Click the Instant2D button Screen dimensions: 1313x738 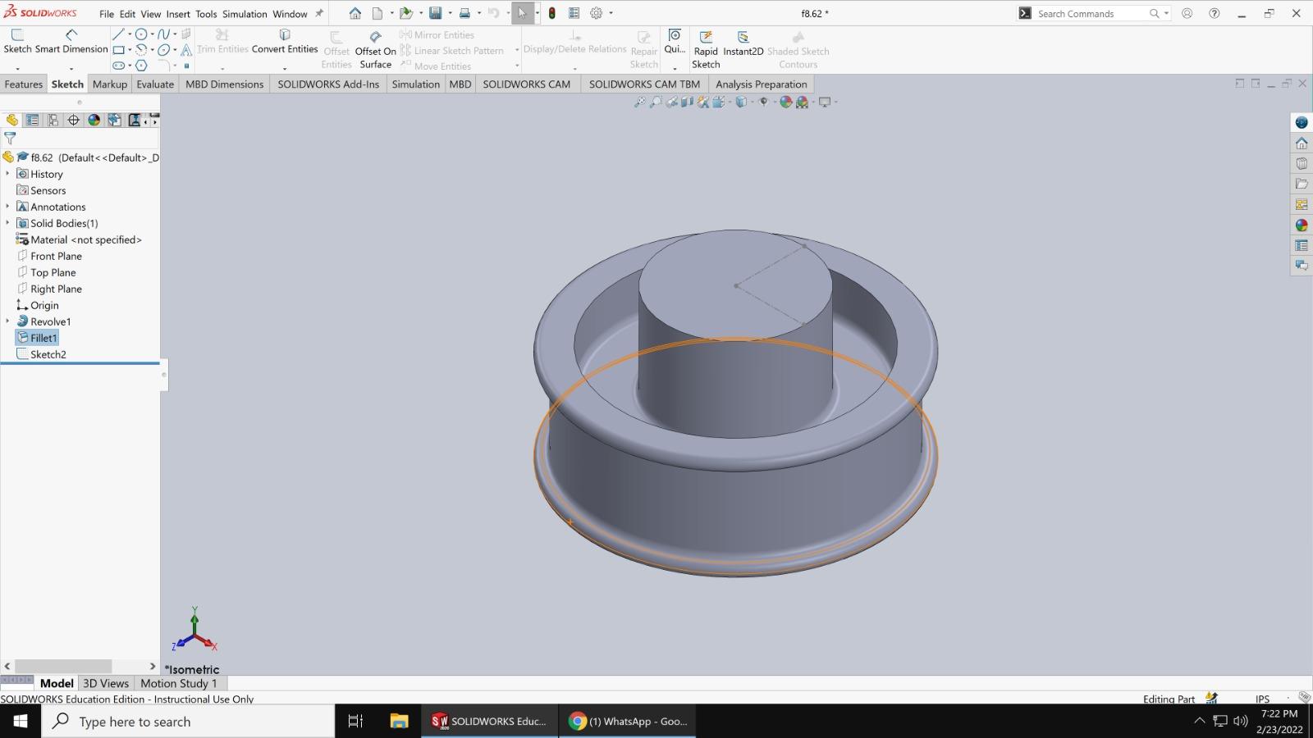(x=743, y=45)
